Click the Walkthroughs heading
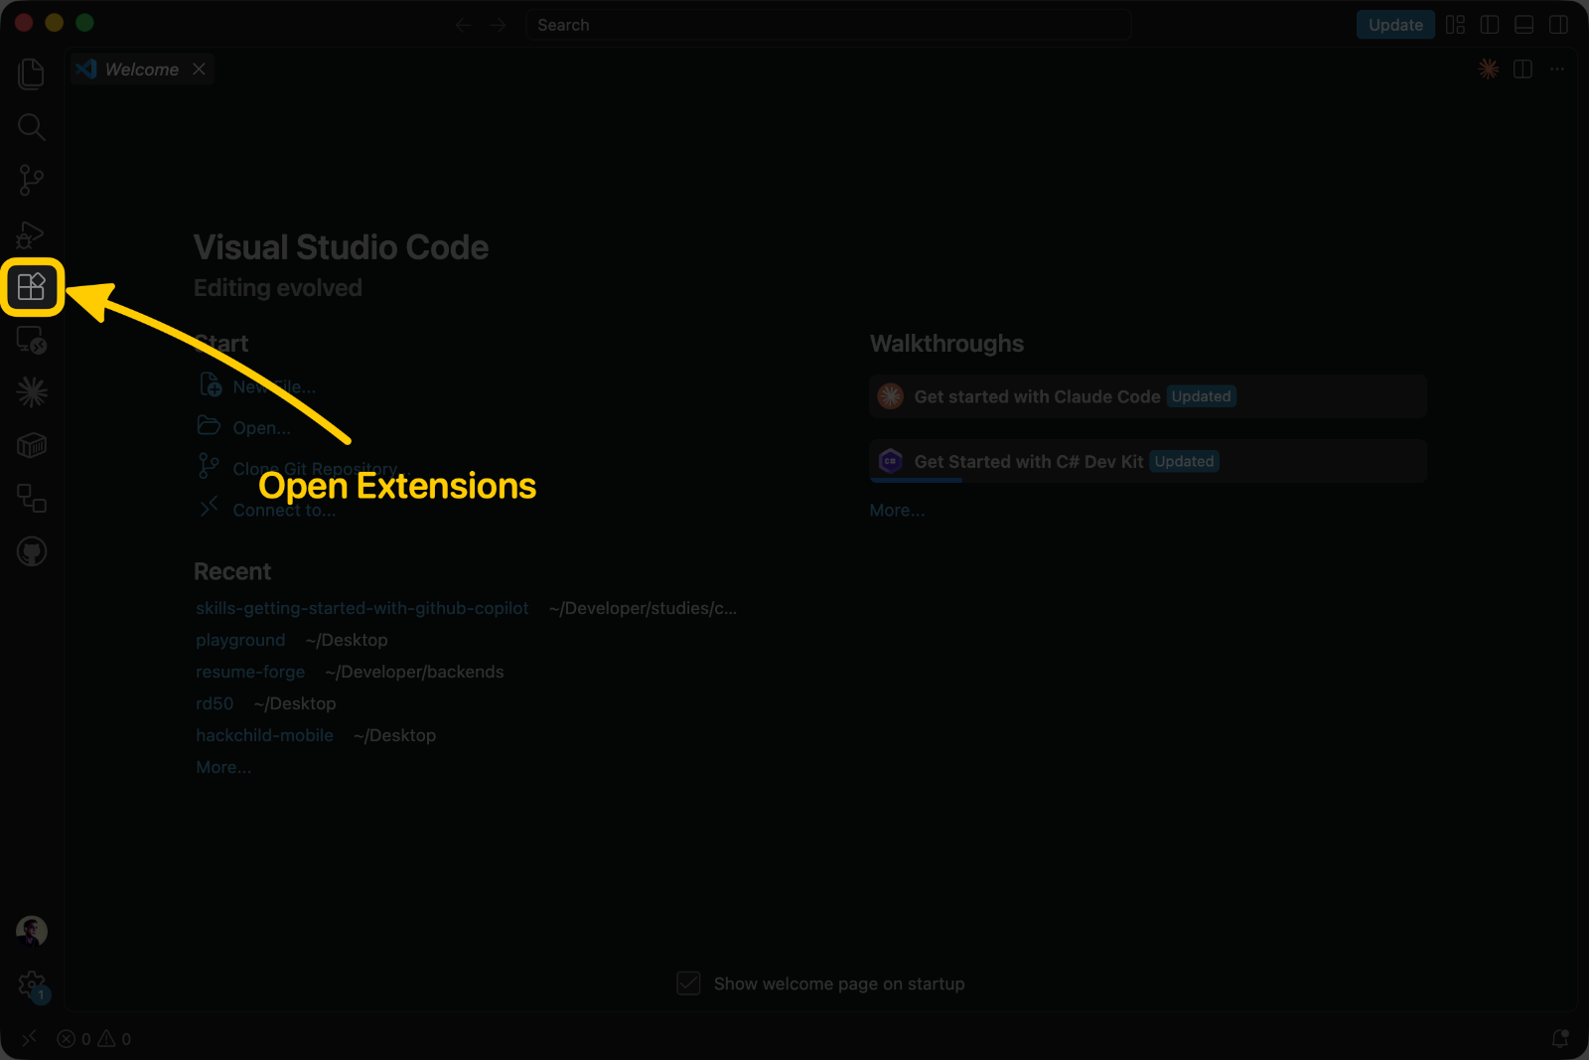1589x1060 pixels. coord(946,344)
